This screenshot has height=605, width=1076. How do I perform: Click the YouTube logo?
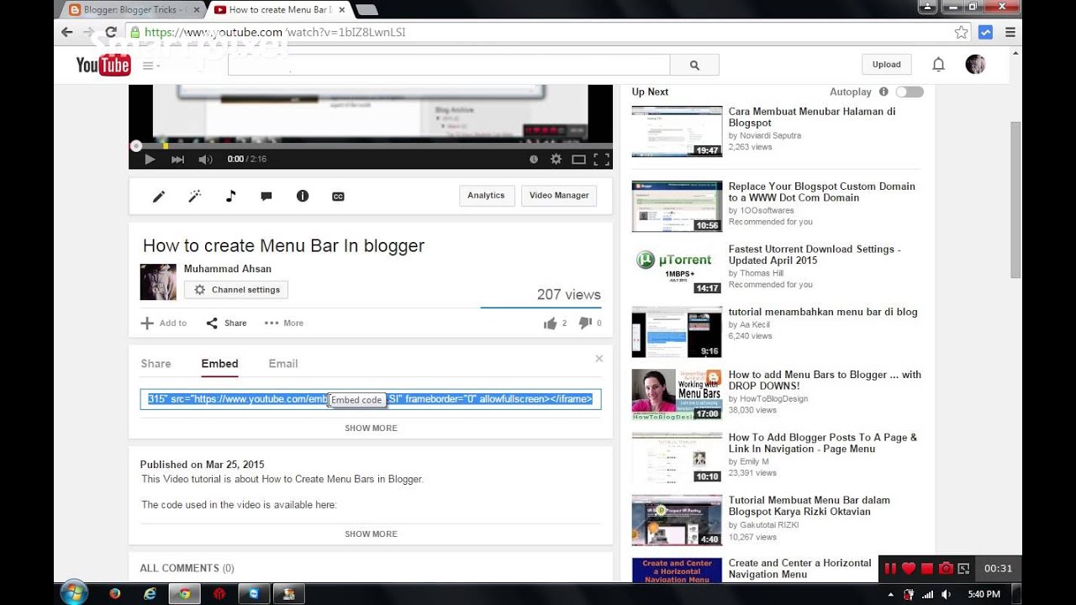(103, 65)
